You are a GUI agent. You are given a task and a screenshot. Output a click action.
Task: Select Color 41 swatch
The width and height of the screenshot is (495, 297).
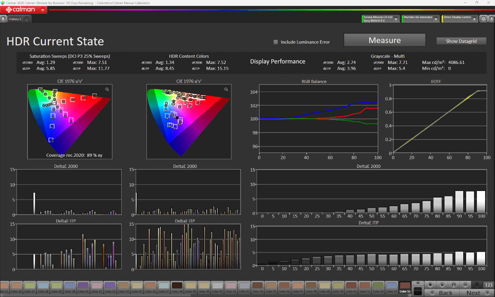pos(217,287)
